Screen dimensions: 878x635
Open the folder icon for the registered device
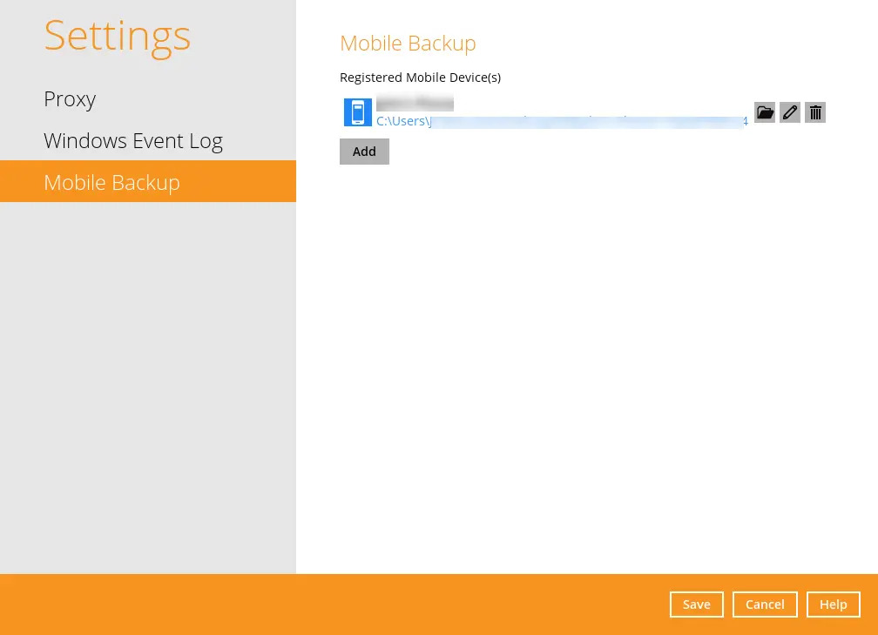pyautogui.click(x=764, y=112)
